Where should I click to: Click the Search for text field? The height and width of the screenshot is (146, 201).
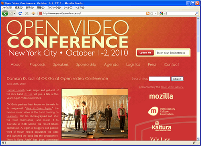(160, 79)
